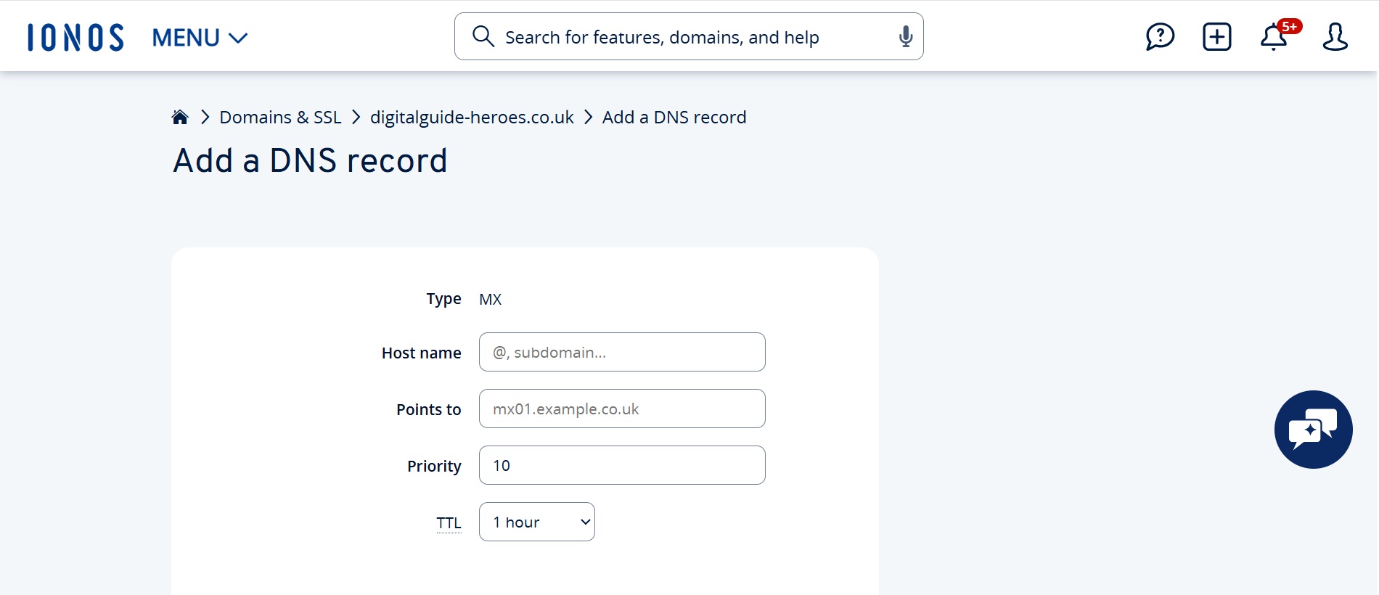The width and height of the screenshot is (1379, 595).
Task: Open the AI chat assistant bubble
Action: [x=1313, y=430]
